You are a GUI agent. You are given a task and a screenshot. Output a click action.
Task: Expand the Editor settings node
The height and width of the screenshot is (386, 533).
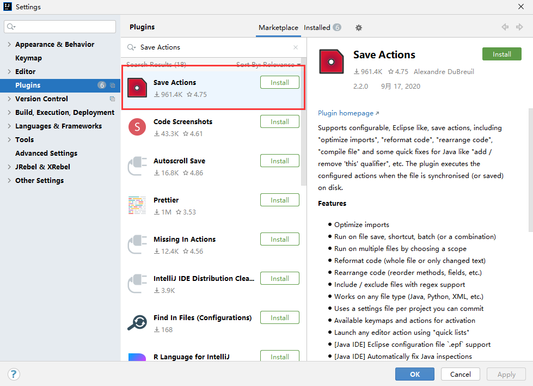9,71
